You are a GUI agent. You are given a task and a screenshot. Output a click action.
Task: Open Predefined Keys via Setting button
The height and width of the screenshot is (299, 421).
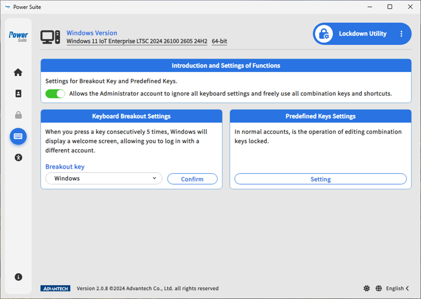pyautogui.click(x=320, y=179)
